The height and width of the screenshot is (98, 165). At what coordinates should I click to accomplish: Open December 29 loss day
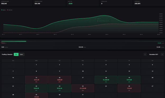pyautogui.click(x=36, y=95)
